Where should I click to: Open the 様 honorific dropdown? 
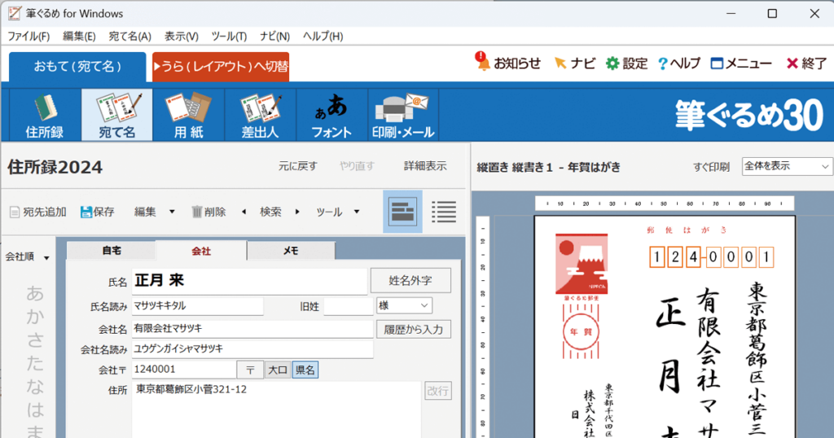(404, 305)
